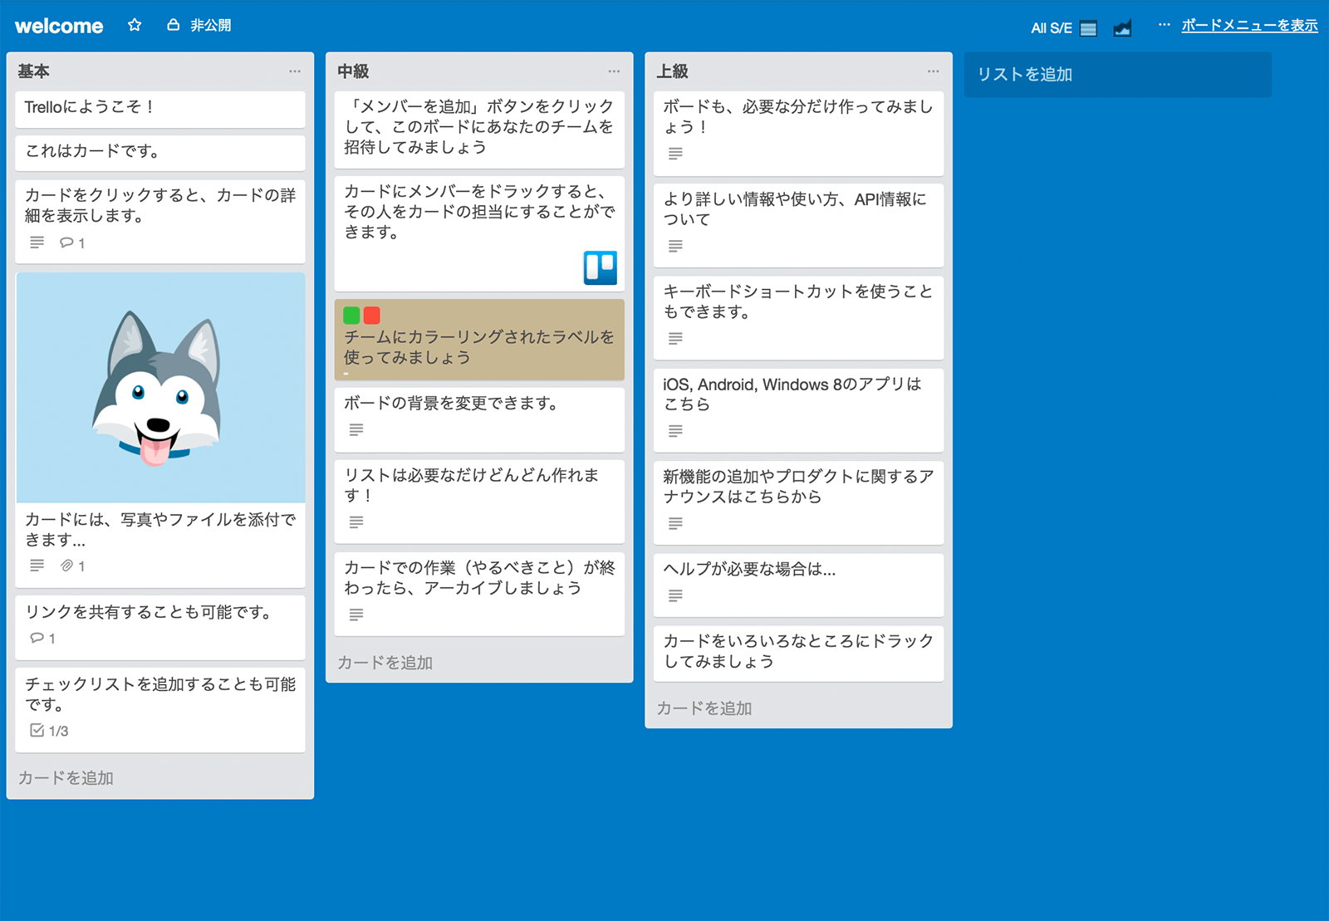Click the chart icon in header
This screenshot has height=921, width=1329.
(x=1122, y=28)
